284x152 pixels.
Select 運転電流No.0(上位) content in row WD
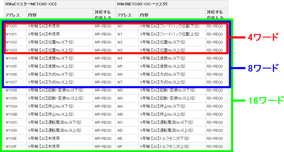pyautogui.click(x=172, y=130)
